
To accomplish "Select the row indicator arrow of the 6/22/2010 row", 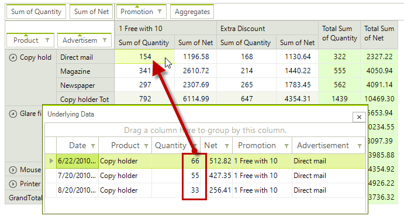I will click(x=51, y=161).
